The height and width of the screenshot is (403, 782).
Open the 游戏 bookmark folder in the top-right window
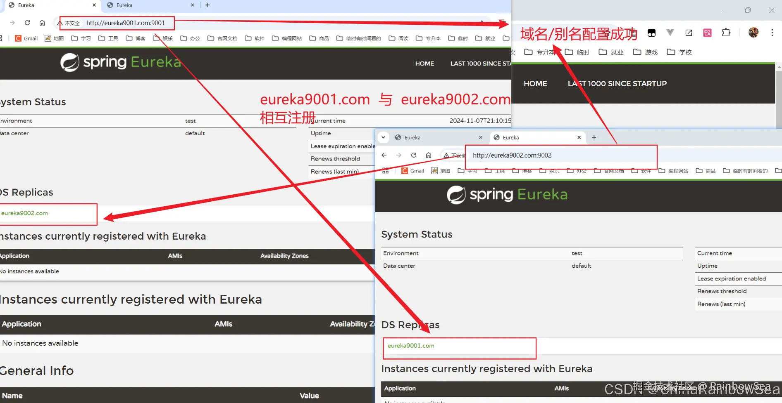tap(645, 52)
